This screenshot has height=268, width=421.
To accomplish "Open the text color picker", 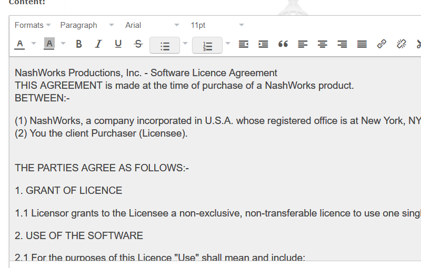I will pyautogui.click(x=19, y=44).
